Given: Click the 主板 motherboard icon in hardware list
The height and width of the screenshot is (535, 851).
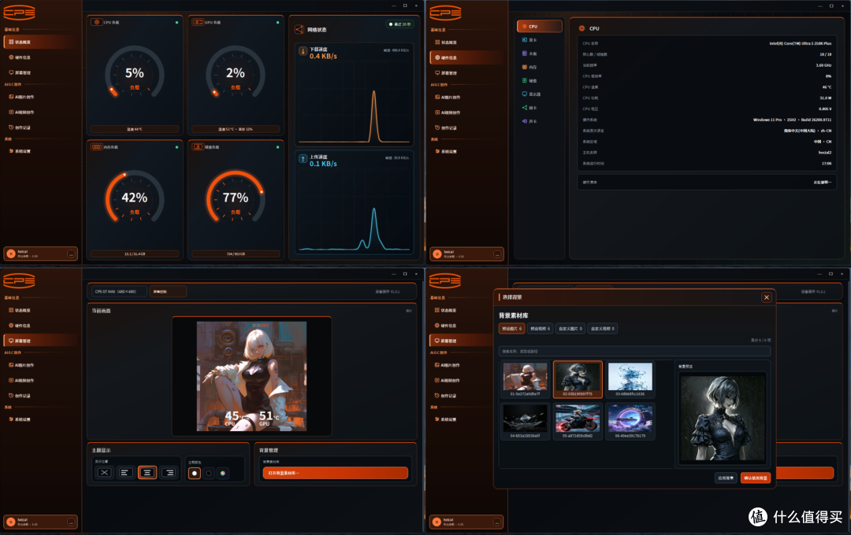Looking at the screenshot, I should pyautogui.click(x=524, y=53).
